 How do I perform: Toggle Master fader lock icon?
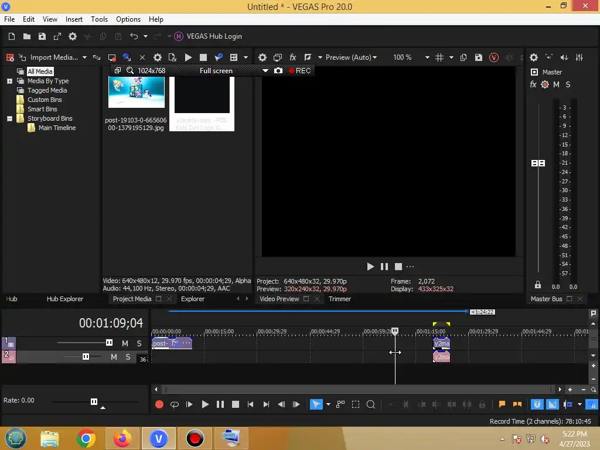(x=538, y=285)
